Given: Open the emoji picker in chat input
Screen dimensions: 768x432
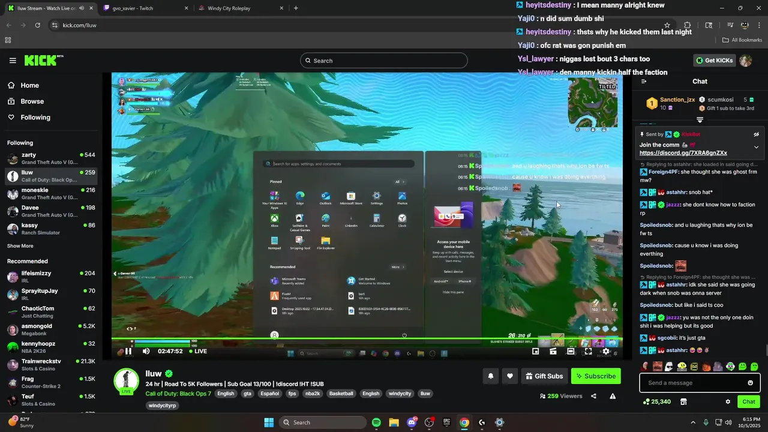Looking at the screenshot, I should coord(750,383).
